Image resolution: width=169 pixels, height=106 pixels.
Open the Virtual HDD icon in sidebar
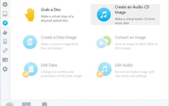(x=5, y=41)
